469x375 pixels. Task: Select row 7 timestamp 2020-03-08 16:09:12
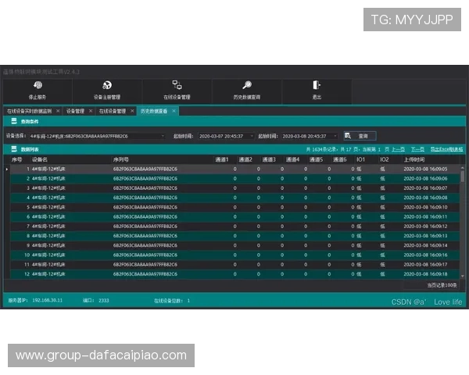pyautogui.click(x=425, y=227)
